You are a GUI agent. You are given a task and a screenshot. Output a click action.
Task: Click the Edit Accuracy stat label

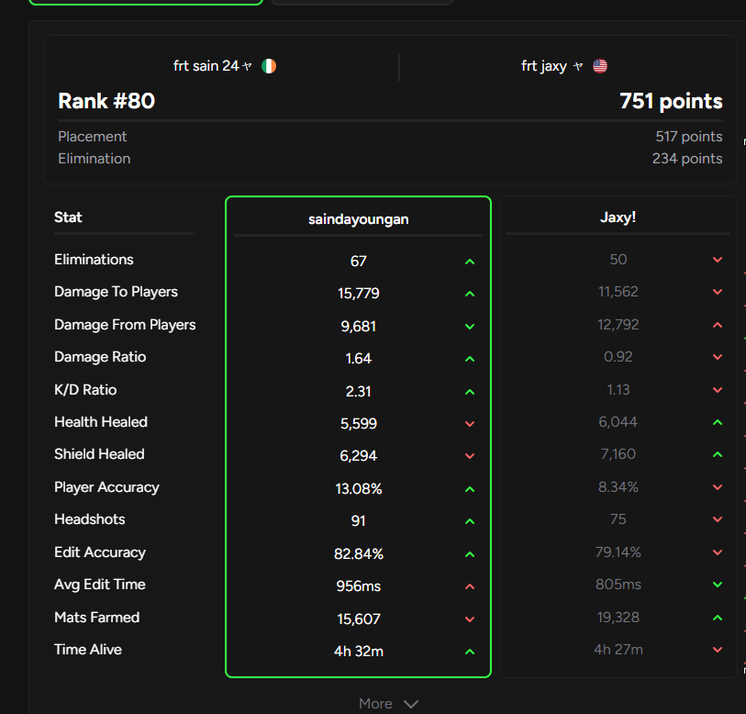[100, 552]
